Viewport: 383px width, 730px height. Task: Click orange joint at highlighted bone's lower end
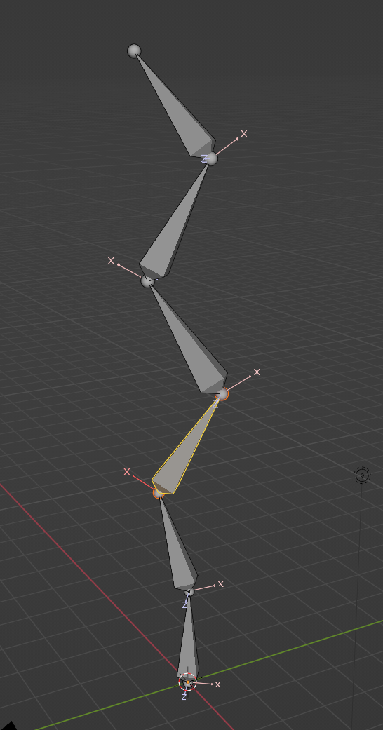point(159,493)
